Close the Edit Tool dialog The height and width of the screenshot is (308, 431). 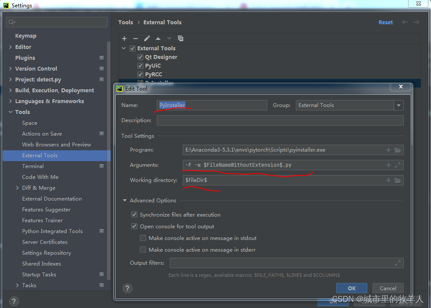(401, 87)
